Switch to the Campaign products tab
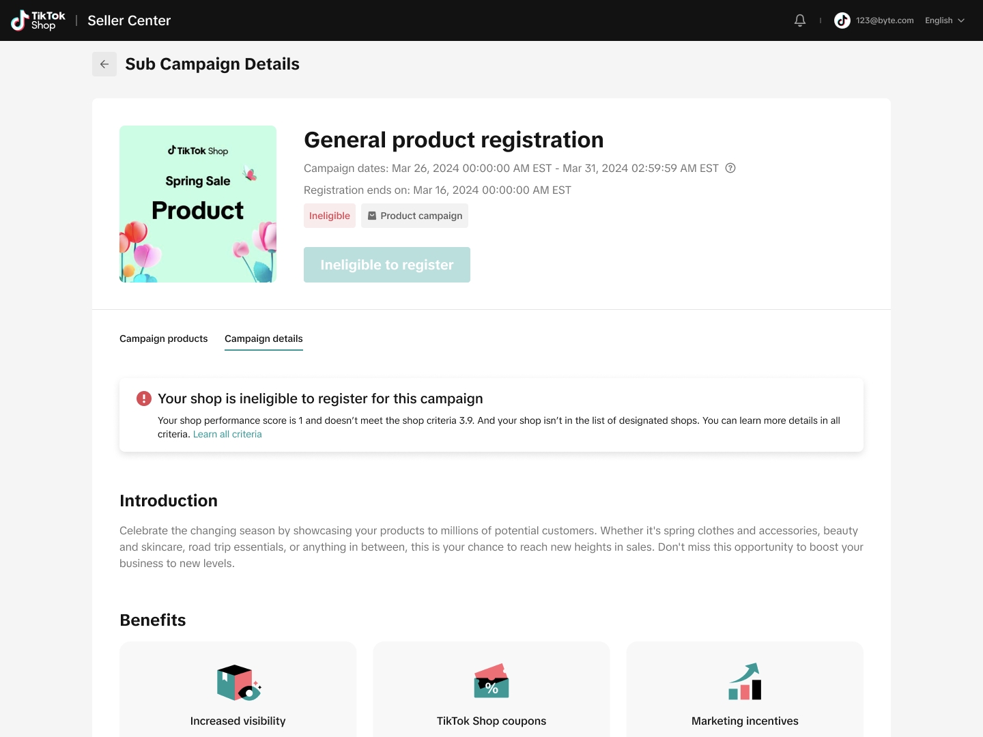 click(164, 338)
